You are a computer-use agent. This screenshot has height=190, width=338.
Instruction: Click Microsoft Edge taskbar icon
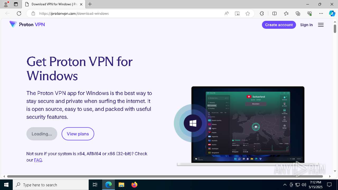tap(109, 185)
